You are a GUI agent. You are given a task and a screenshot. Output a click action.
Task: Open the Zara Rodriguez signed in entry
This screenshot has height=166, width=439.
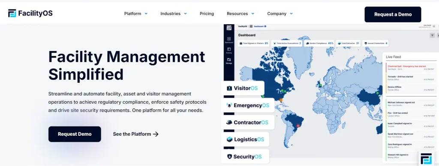pyautogui.click(x=411, y=146)
